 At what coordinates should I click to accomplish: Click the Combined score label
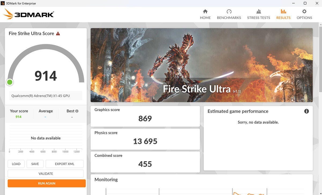coord(108,156)
